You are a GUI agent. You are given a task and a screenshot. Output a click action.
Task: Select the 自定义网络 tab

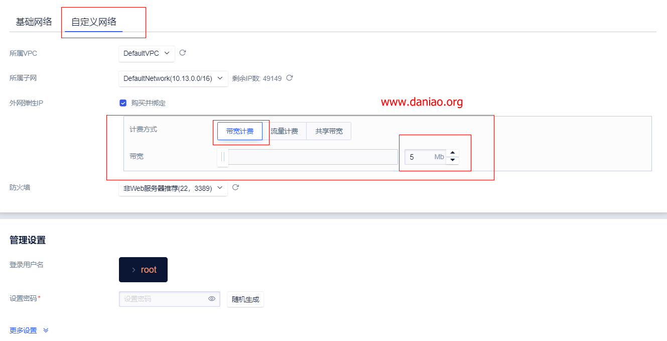[x=94, y=22]
